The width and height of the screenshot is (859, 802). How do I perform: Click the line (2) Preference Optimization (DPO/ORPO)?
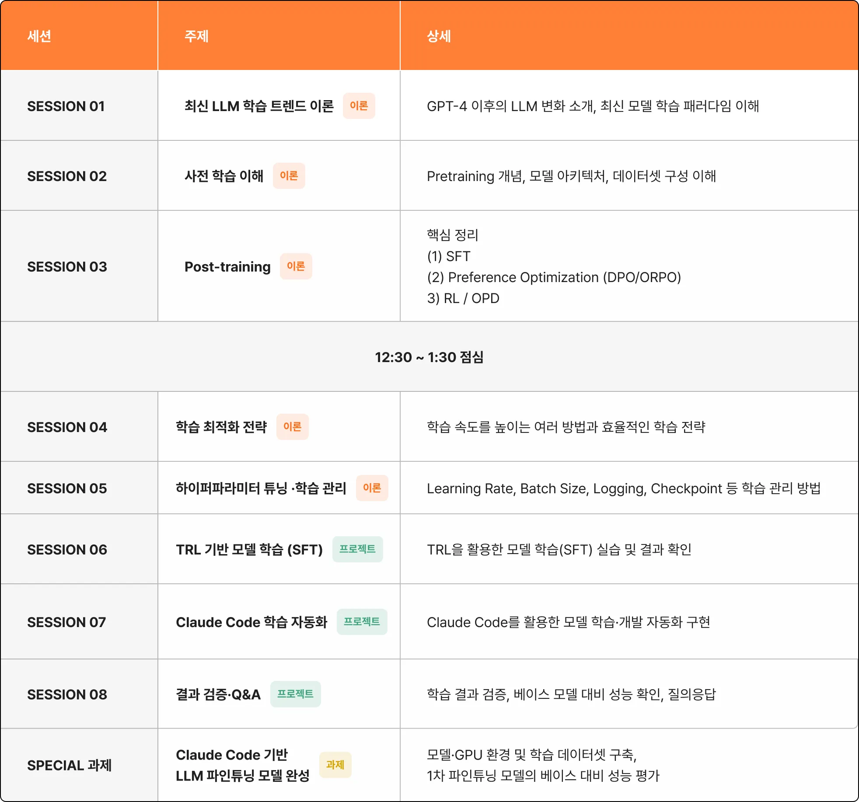click(554, 277)
